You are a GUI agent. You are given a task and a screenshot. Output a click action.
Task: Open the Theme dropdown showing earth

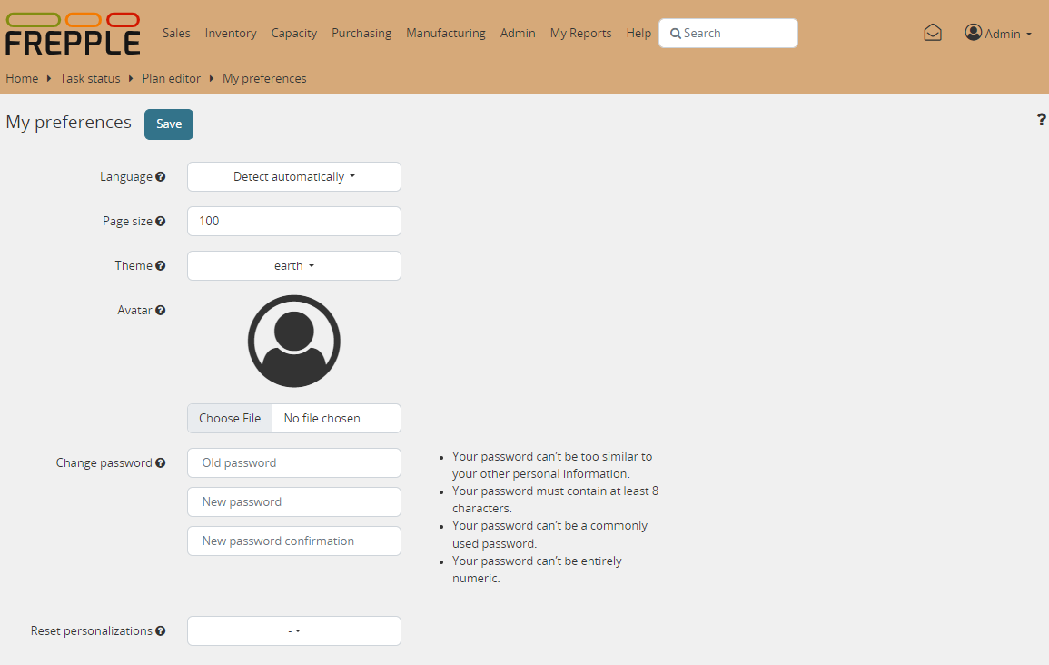(293, 266)
